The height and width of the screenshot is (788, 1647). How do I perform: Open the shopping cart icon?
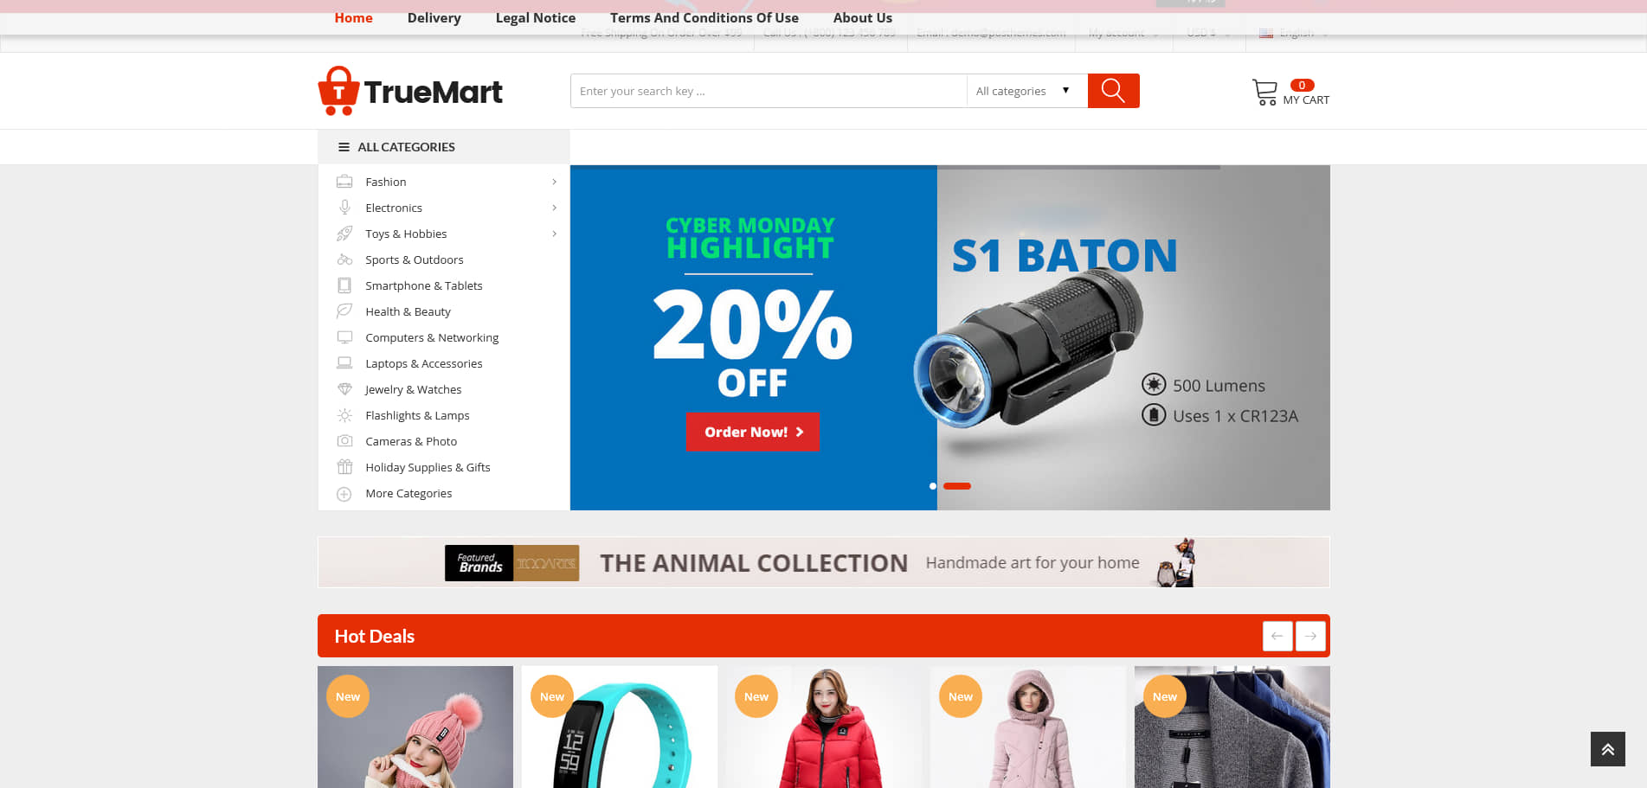click(x=1264, y=92)
